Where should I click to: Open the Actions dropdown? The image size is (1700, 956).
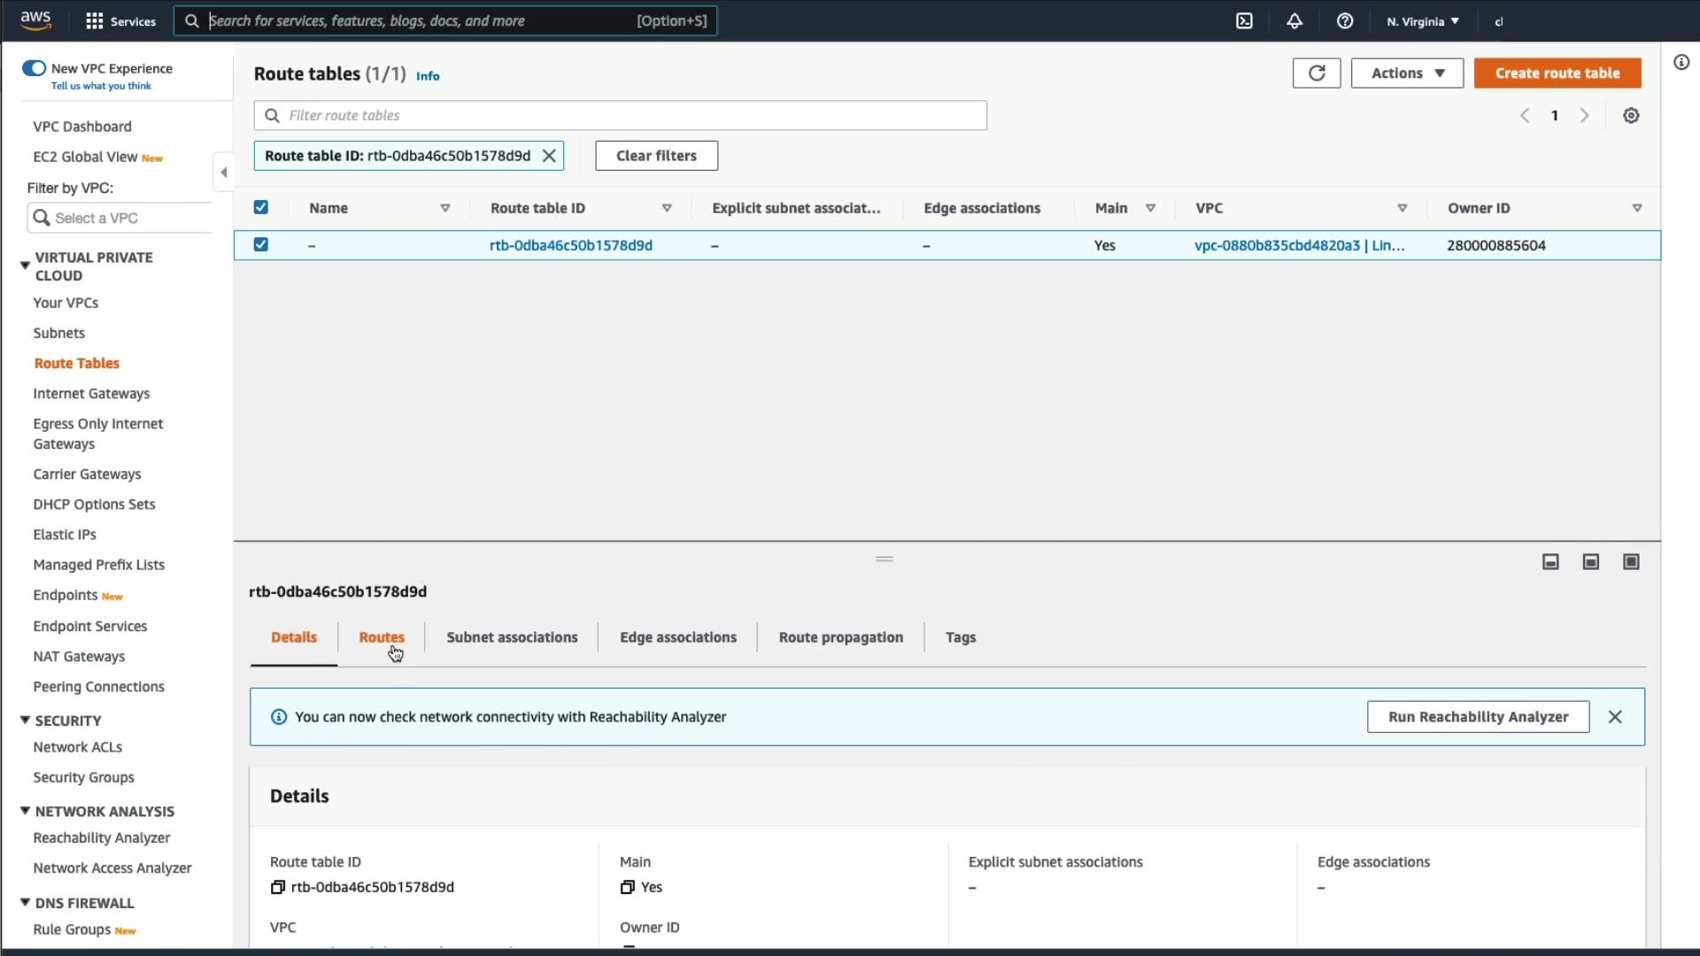1407,73
